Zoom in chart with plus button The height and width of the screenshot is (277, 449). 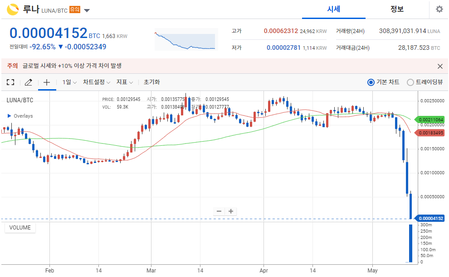click(x=231, y=211)
